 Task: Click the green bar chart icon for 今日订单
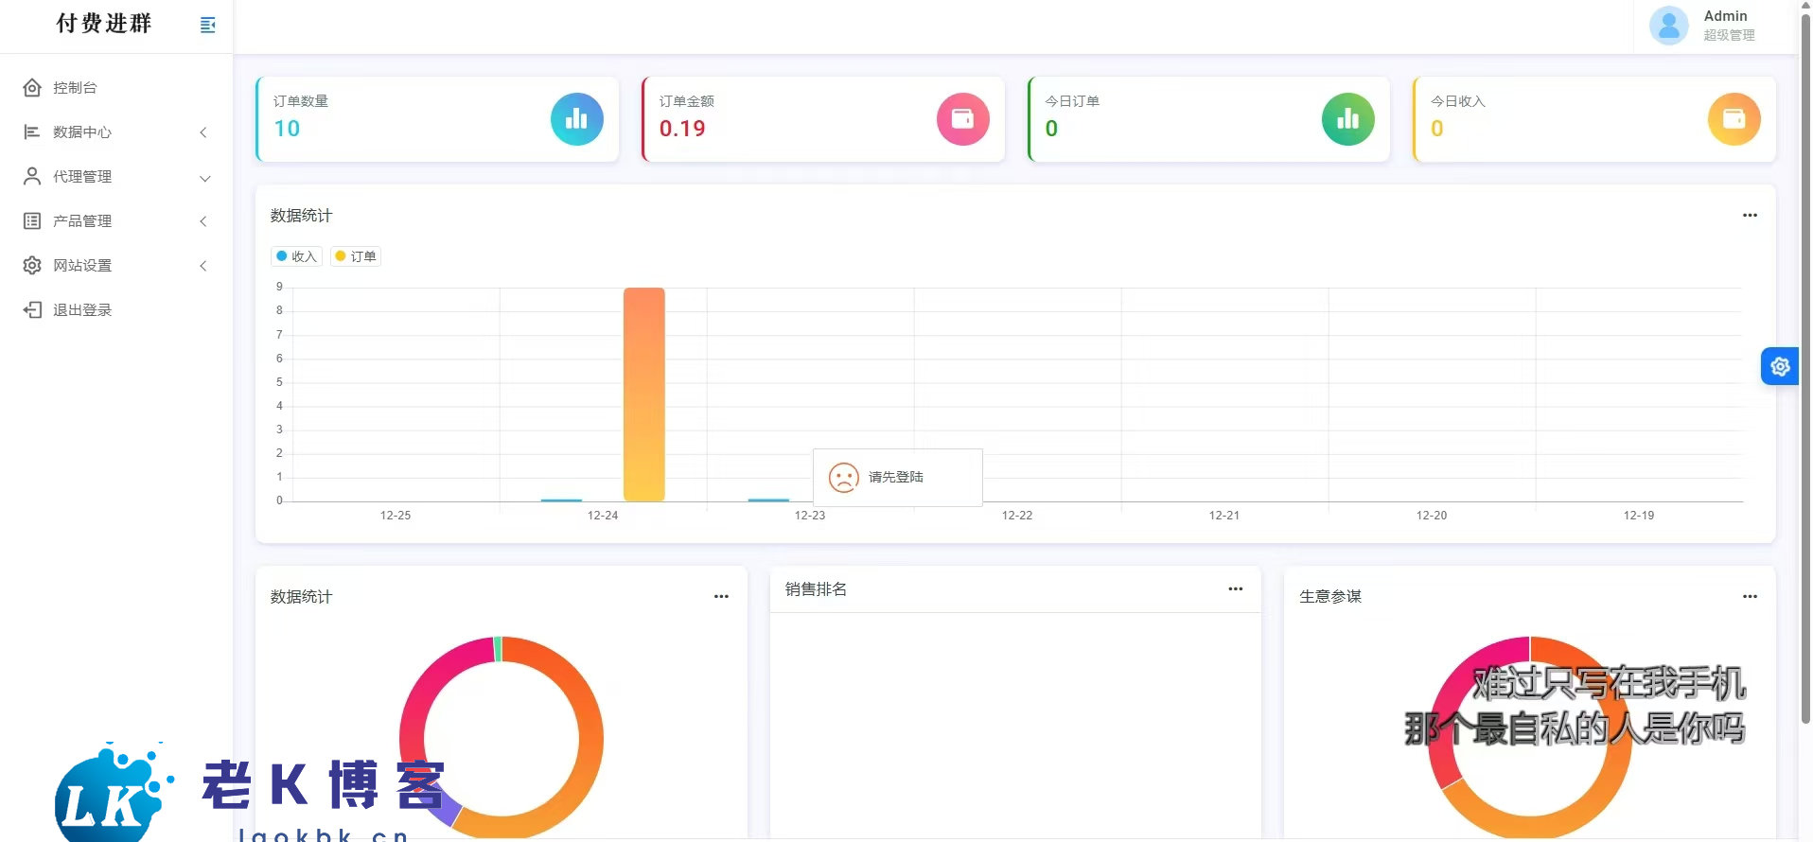pos(1347,119)
